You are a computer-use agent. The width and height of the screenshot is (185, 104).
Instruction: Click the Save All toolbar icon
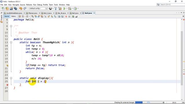point(15,8)
